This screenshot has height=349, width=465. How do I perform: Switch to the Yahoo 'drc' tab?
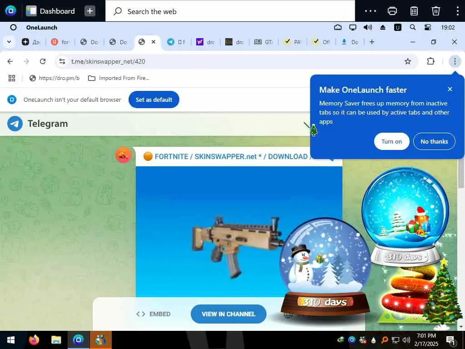tap(205, 42)
